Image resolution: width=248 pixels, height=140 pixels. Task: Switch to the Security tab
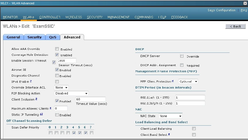click(34, 37)
